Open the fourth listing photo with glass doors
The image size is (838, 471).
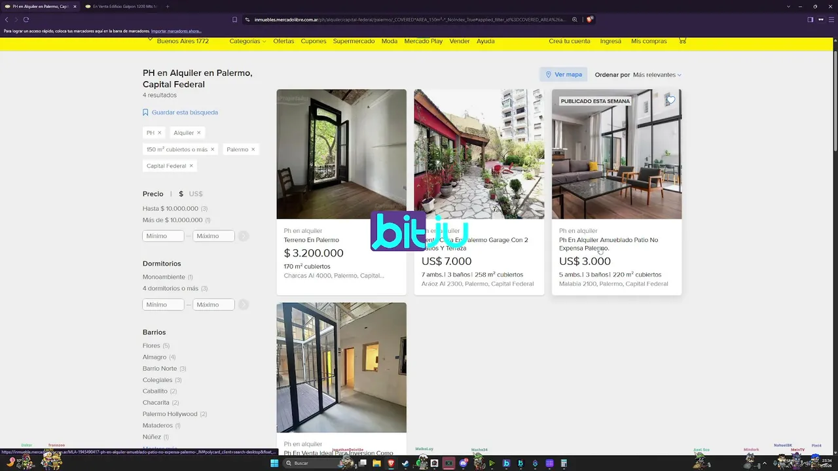coord(341,367)
